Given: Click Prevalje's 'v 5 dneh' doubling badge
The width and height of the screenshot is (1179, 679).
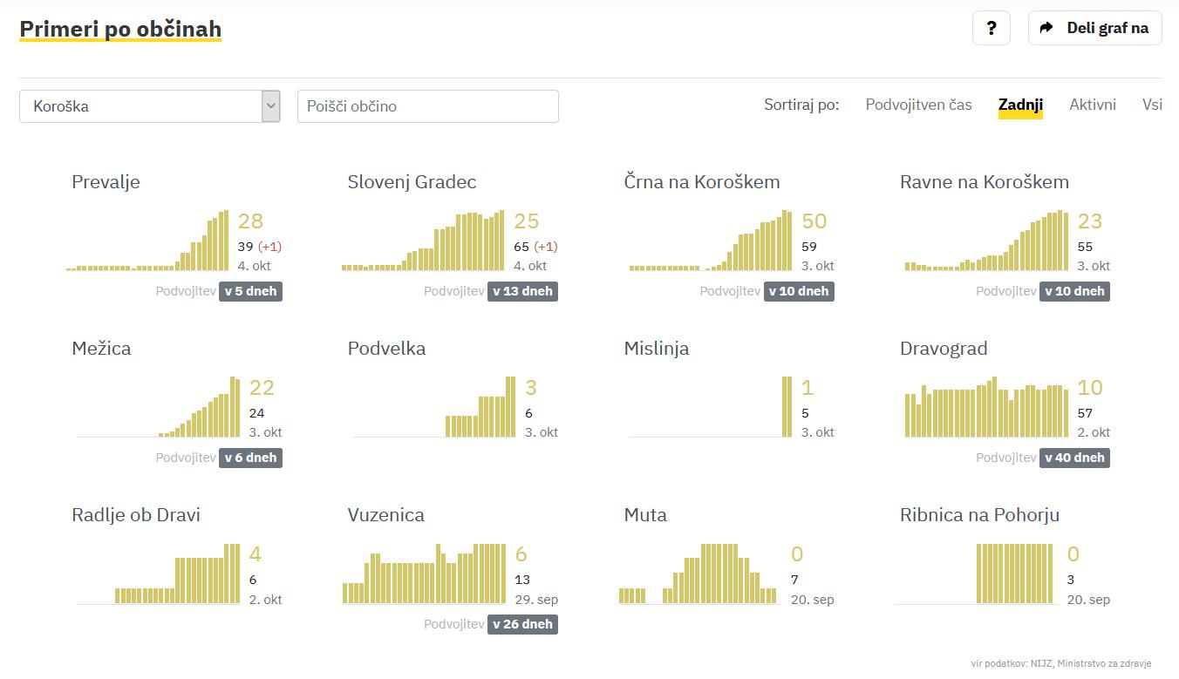Looking at the screenshot, I should (250, 291).
